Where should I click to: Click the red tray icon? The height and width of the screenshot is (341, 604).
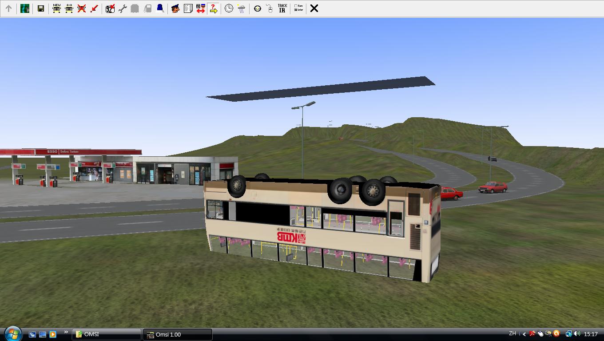[532, 334]
